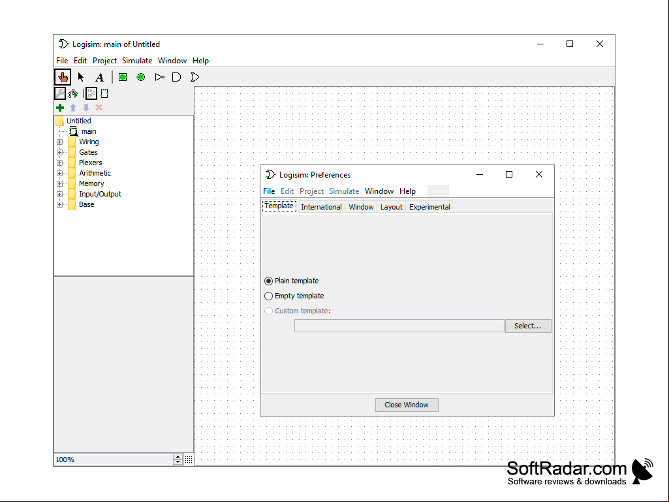Open the Window preferences tab
The image size is (669, 502).
[361, 207]
